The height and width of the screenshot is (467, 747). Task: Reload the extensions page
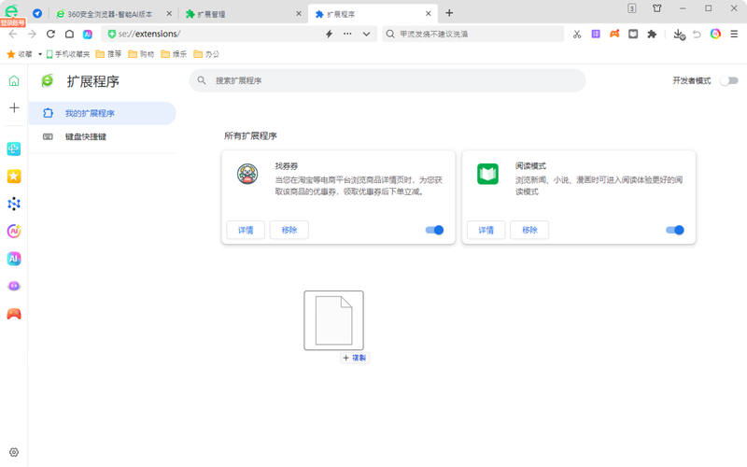coord(50,34)
